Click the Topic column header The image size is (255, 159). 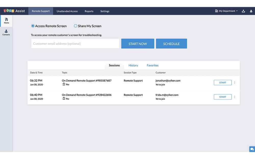tap(65, 73)
